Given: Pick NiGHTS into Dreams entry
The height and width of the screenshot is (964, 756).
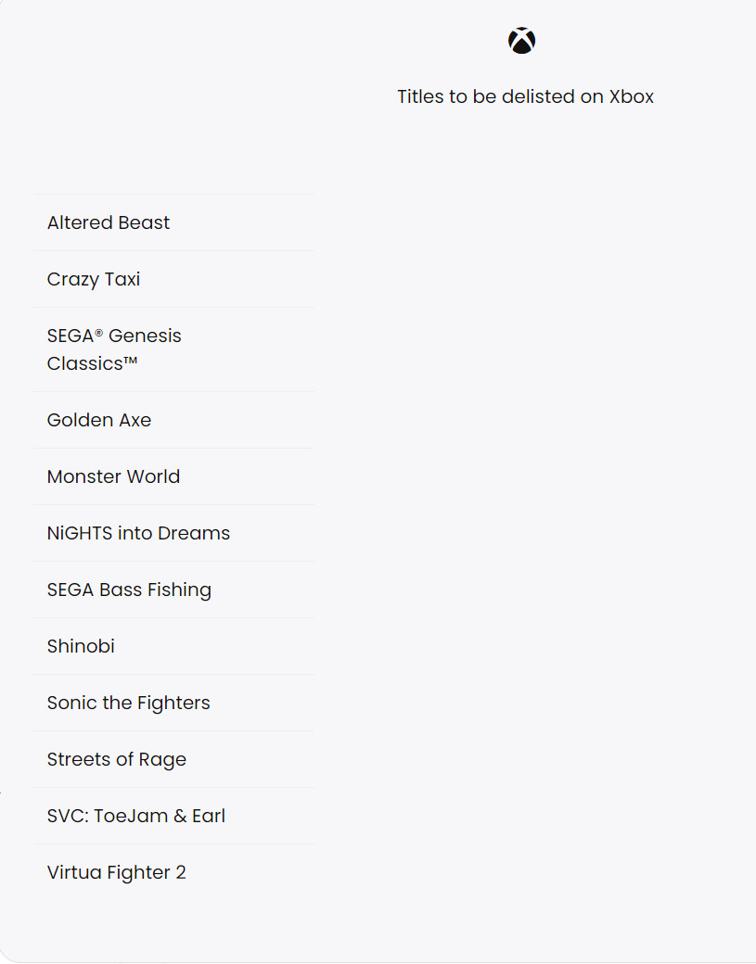Looking at the screenshot, I should (x=138, y=533).
